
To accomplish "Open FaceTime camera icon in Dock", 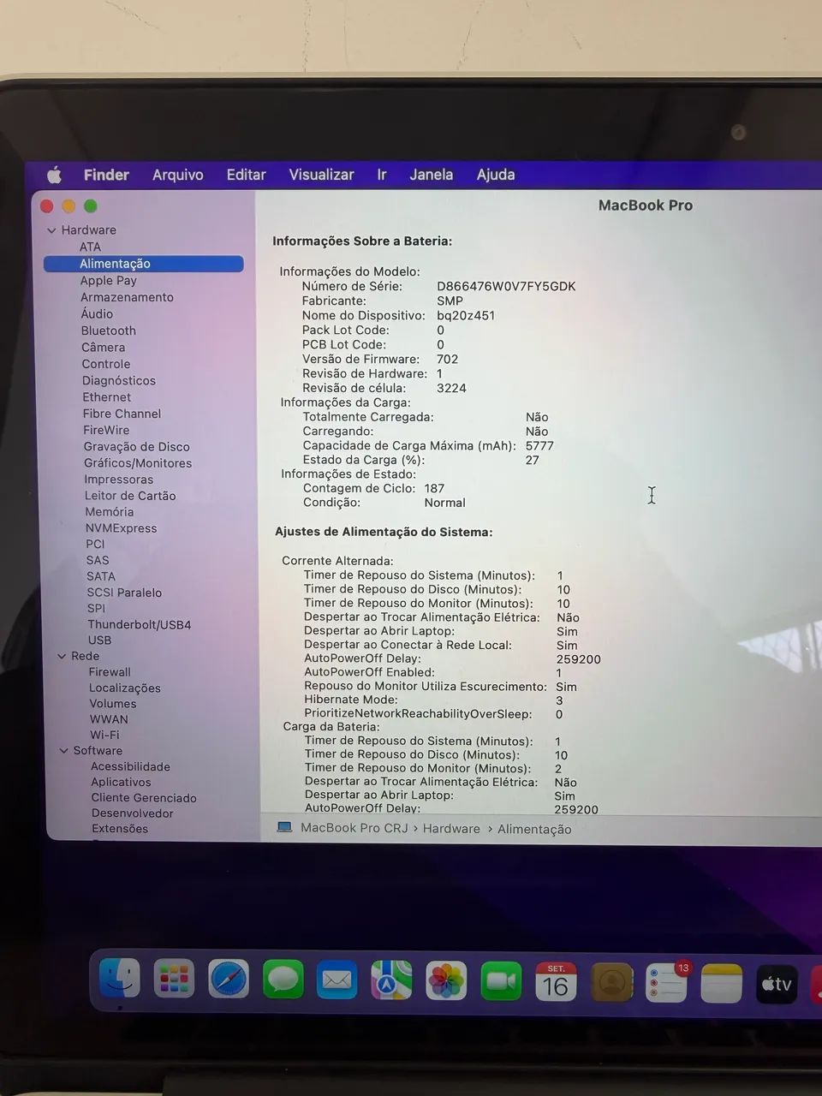I will click(501, 981).
